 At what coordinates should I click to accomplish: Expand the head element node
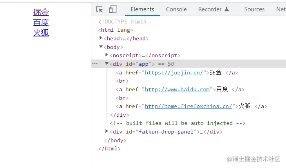point(101,38)
